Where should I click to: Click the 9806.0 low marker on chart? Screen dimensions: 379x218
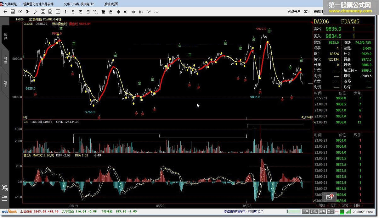[255, 97]
